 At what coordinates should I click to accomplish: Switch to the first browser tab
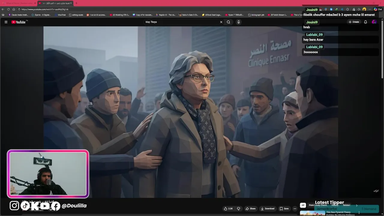pos(19,3)
